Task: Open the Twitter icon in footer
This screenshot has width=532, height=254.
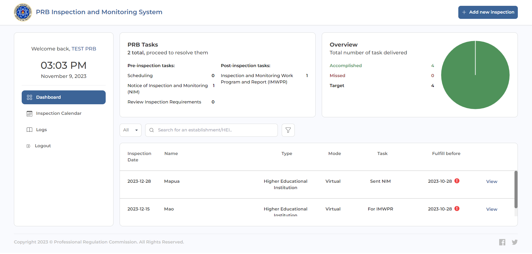Action: click(514, 242)
